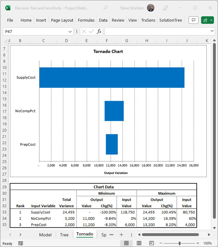The image size is (218, 247).
Task: Click the SupplyCost bar in Tornado chart
Action: 112,78
